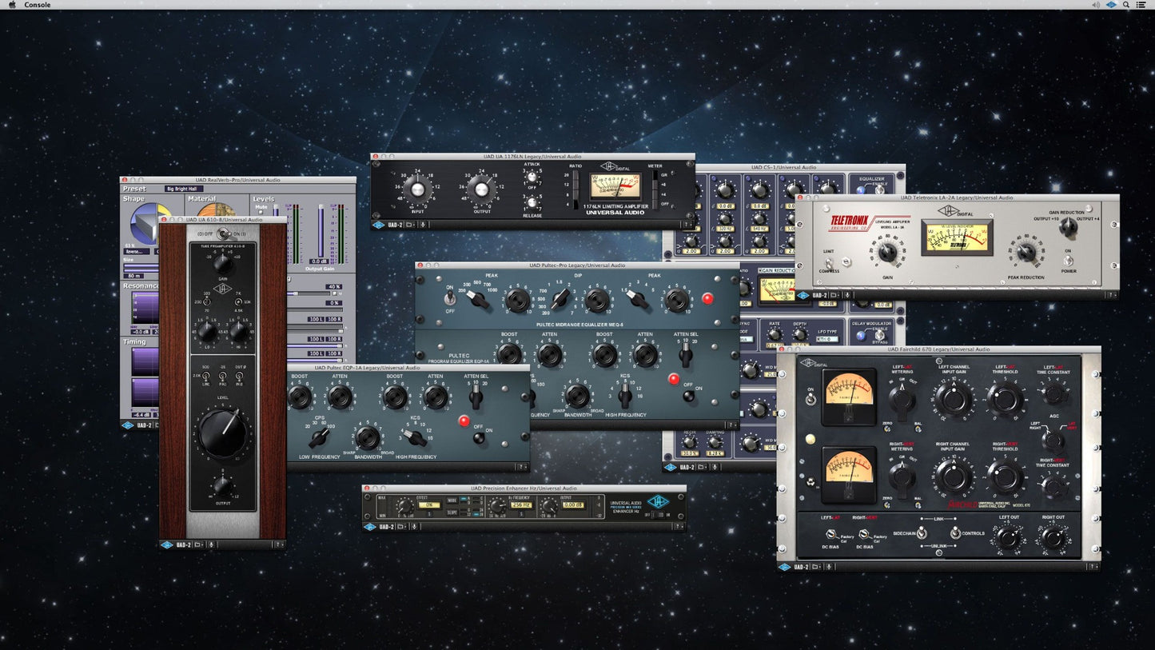
Task: Click the help icon on Pultec-Pro window
Action: point(730,425)
